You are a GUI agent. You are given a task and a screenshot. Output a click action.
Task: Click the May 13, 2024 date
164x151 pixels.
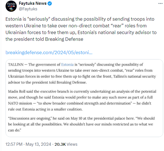[x=38, y=144]
